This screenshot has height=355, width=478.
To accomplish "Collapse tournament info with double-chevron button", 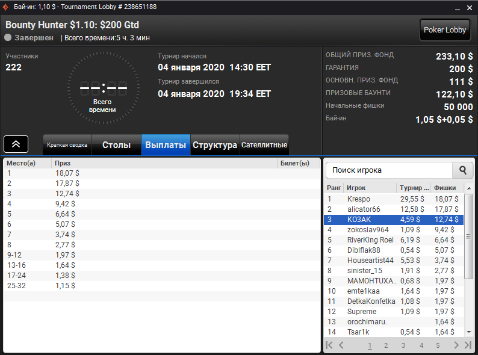I will pos(16,144).
